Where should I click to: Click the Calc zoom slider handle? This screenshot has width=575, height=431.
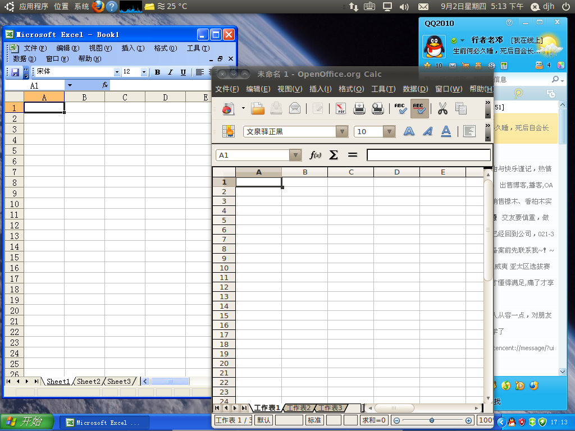(432, 420)
